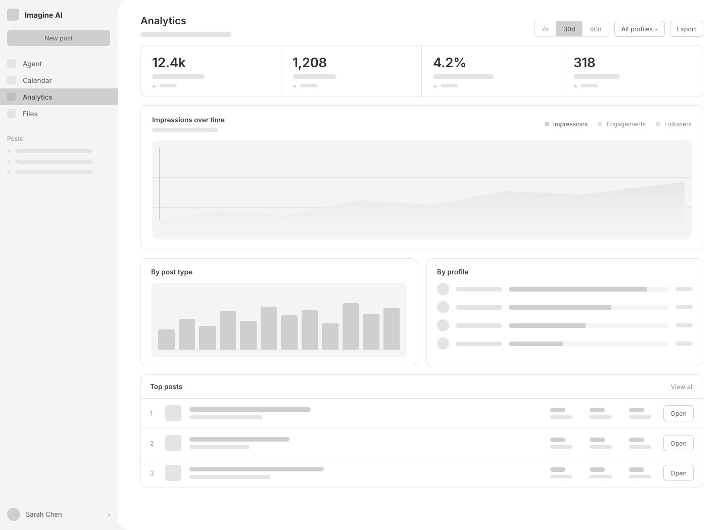Export the analytics data

click(687, 29)
